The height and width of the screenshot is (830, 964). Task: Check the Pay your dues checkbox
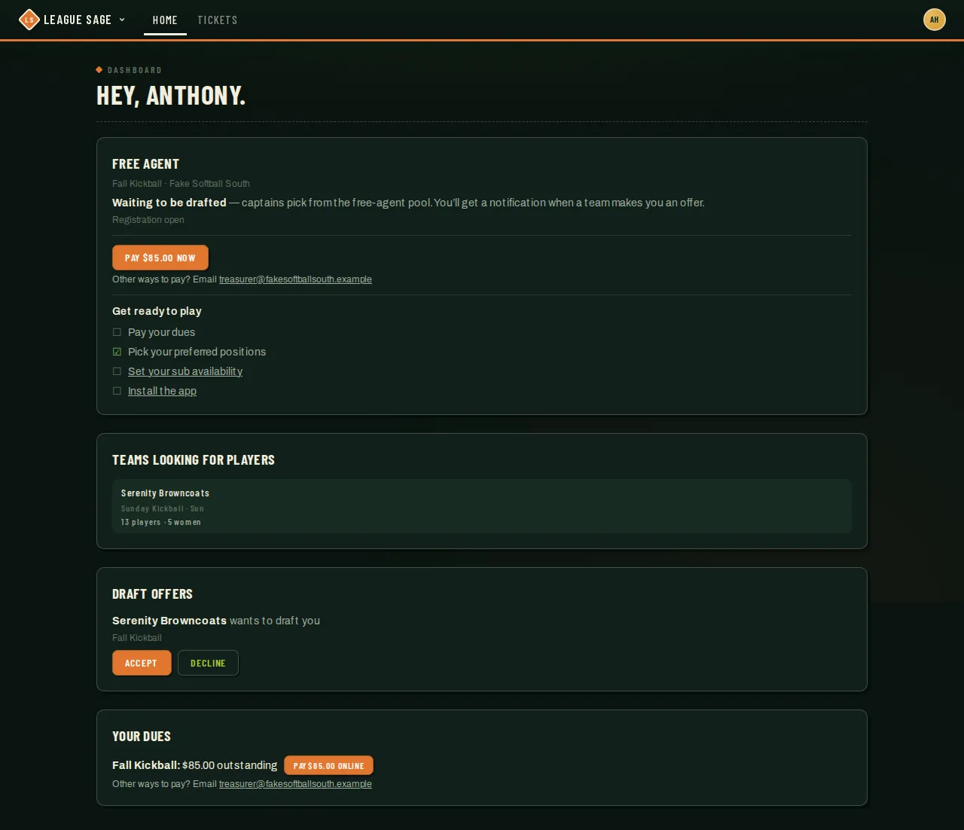pos(117,332)
